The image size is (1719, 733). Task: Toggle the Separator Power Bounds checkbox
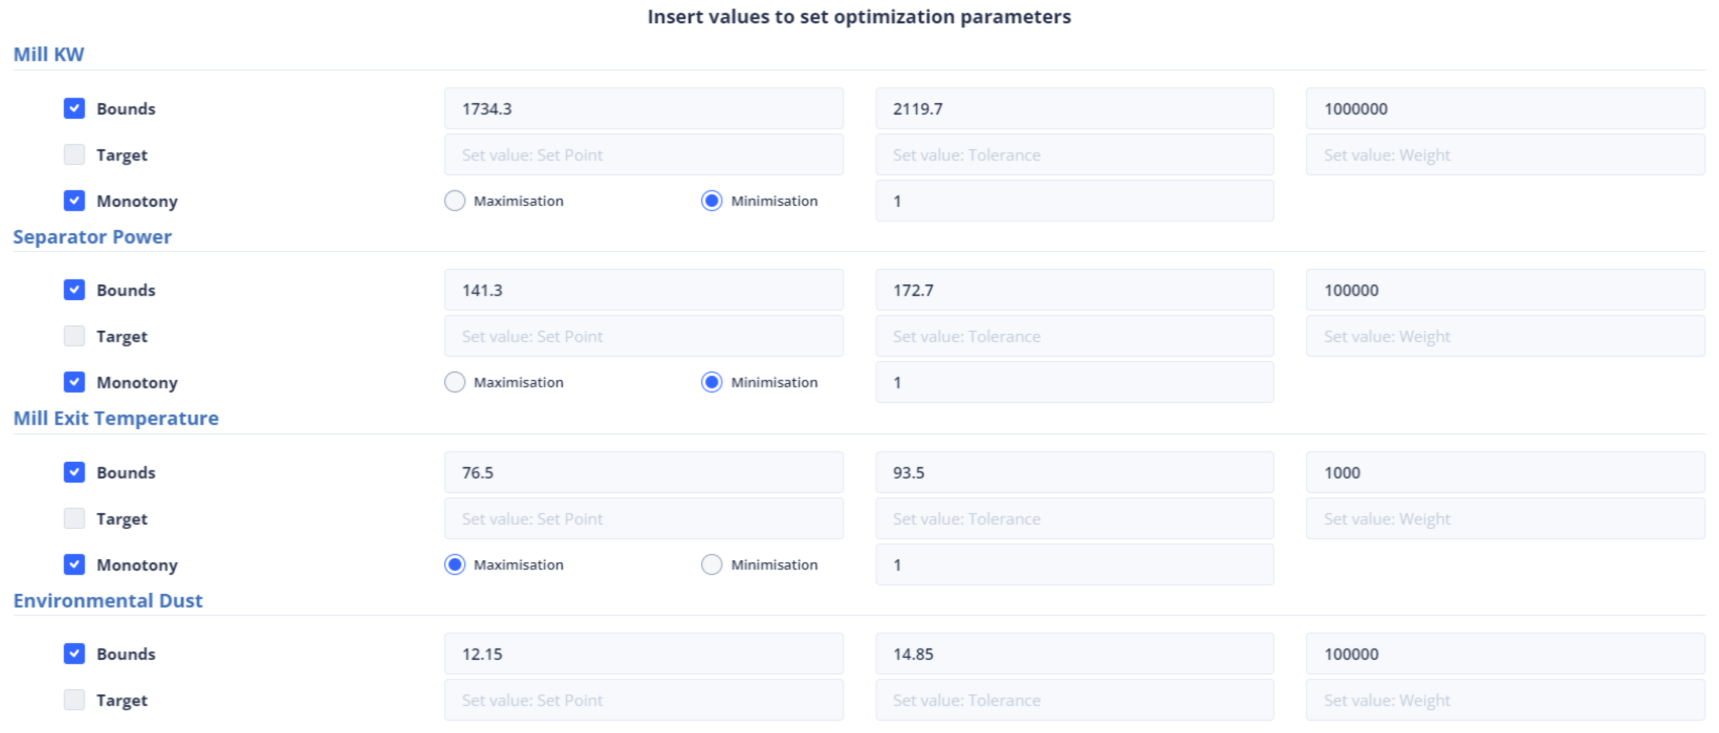(x=74, y=290)
